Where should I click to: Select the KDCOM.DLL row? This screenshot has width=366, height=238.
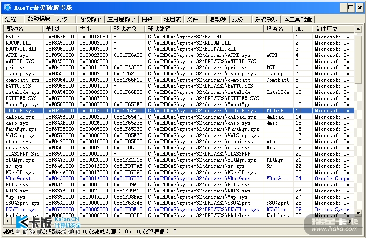pyautogui.click(x=179, y=43)
